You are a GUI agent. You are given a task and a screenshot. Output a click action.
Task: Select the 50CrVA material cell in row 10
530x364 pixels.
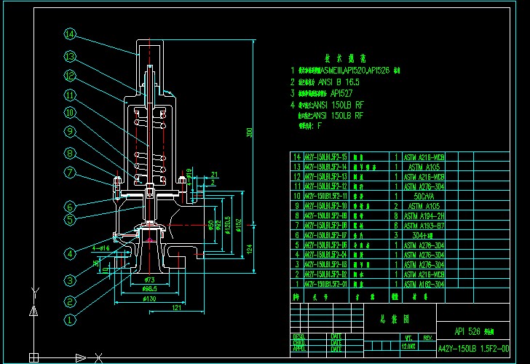[x=423, y=196]
